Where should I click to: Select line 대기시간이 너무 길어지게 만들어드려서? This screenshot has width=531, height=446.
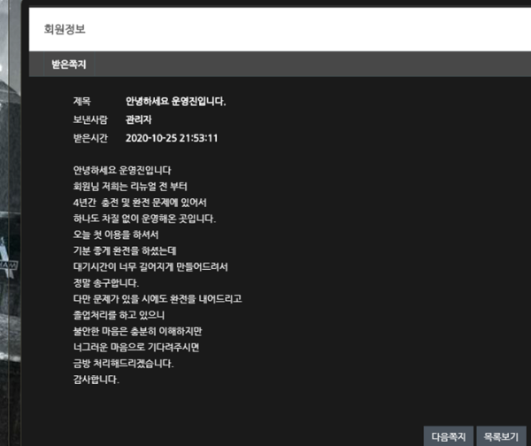click(150, 267)
